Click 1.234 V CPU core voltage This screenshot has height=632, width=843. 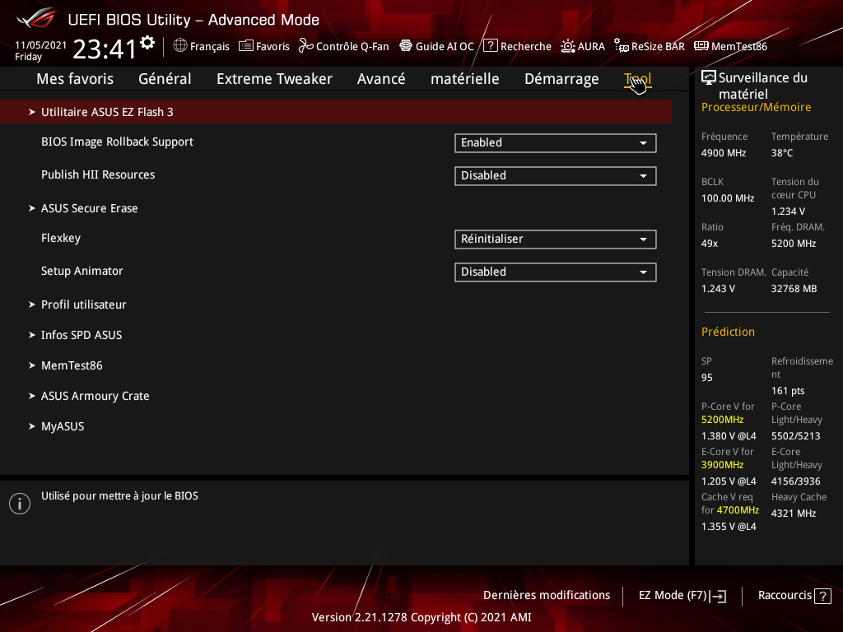point(788,211)
